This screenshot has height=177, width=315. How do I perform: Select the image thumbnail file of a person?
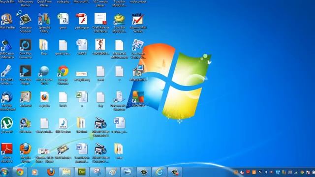[x=100, y=45]
